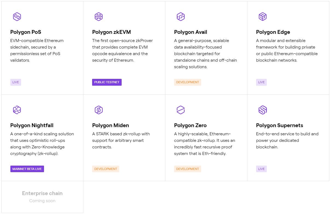Open the Polygon PoS heading link
Viewport: 331px width, 215px height.
pos(26,32)
